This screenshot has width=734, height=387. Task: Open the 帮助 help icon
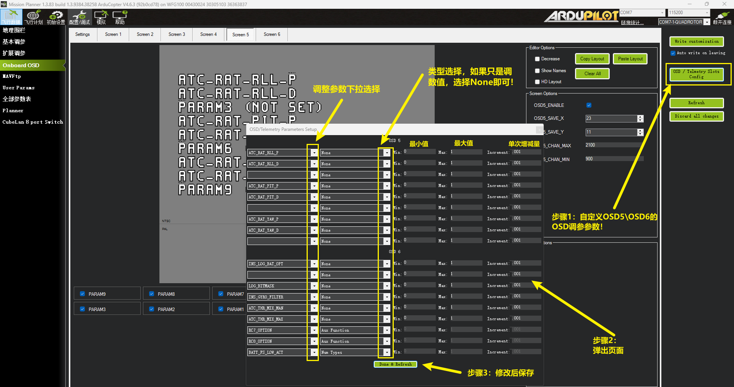point(120,17)
